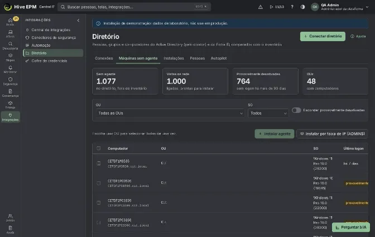Click the Conectar diretório button
This screenshot has width=375, height=237.
coord(323,36)
